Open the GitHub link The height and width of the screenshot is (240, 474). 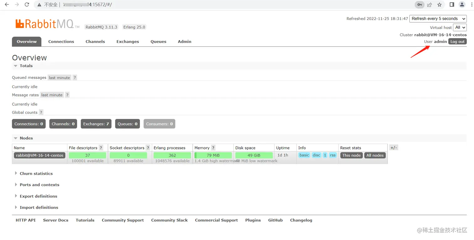276,220
